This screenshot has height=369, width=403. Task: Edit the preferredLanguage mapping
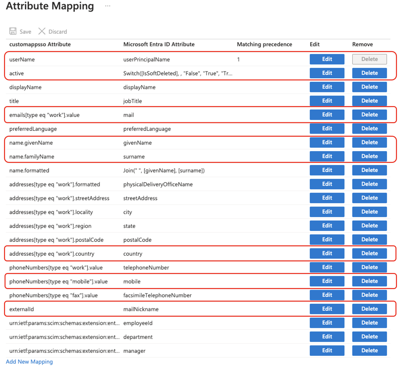click(327, 128)
